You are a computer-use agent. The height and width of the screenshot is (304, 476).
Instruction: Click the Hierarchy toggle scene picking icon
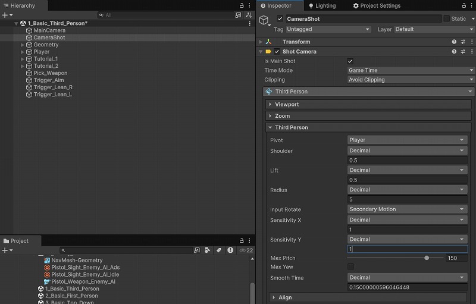(249, 15)
